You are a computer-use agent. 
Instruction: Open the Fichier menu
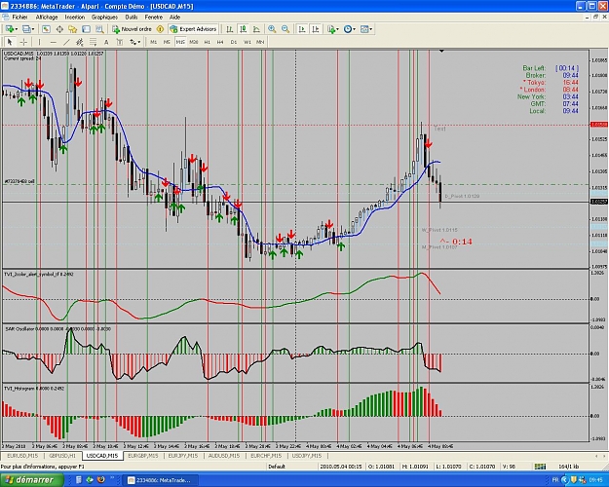coord(19,18)
